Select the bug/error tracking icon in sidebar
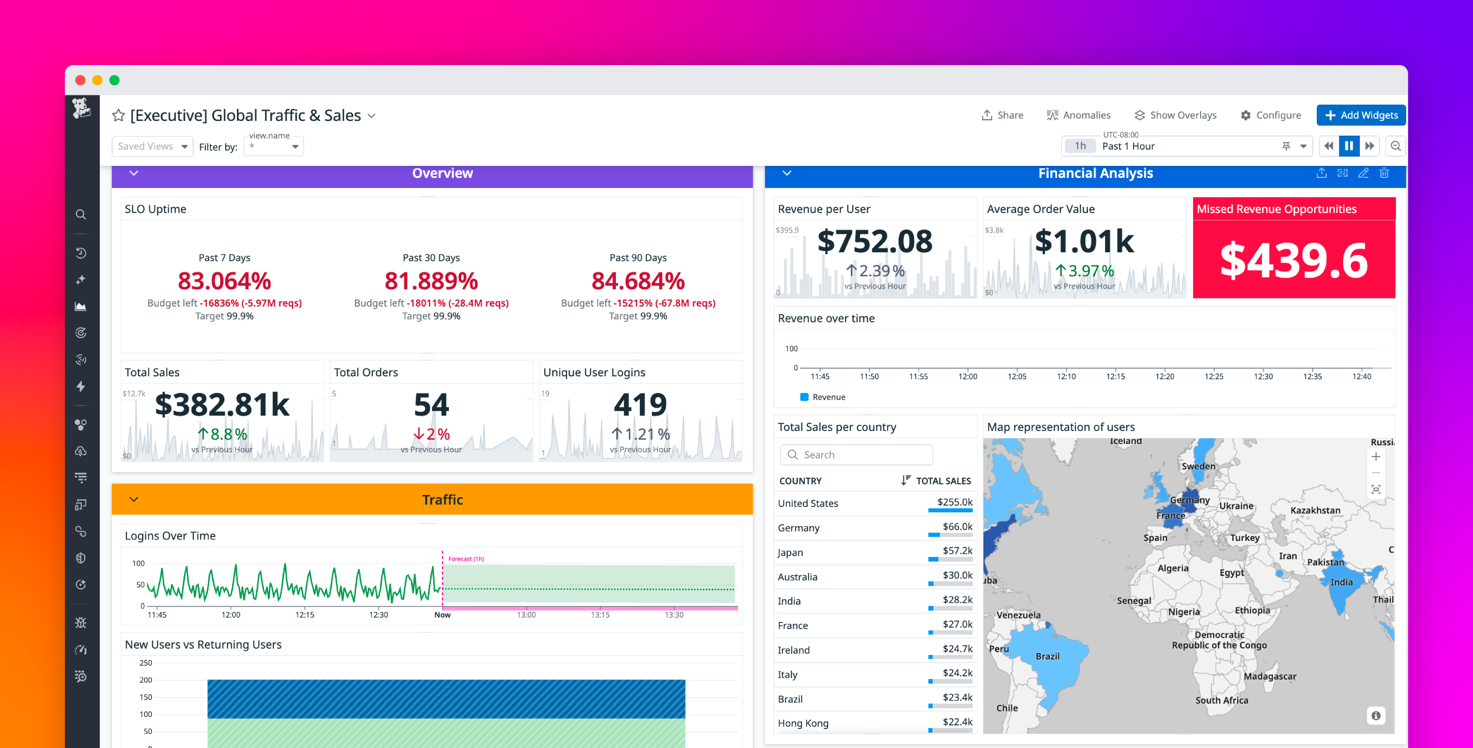 point(81,623)
